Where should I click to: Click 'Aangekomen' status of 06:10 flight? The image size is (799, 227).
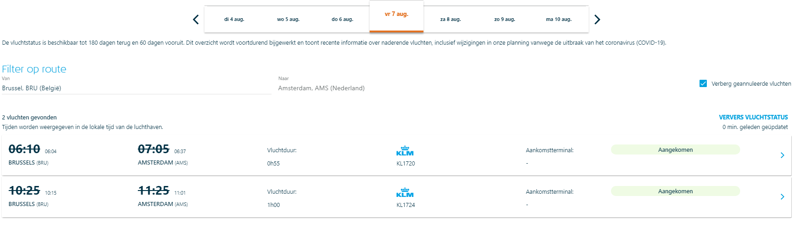tap(675, 150)
